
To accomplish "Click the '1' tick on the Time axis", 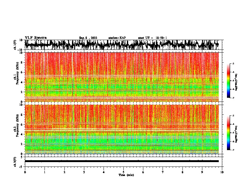I will click(45, 172).
